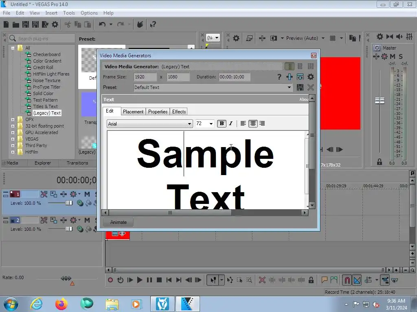Select Solid Color generator
The image size is (417, 312).
[43, 93]
